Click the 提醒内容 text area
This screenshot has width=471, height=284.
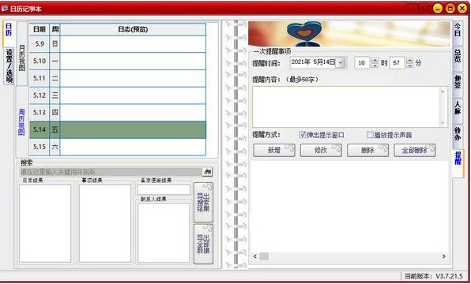point(350,106)
